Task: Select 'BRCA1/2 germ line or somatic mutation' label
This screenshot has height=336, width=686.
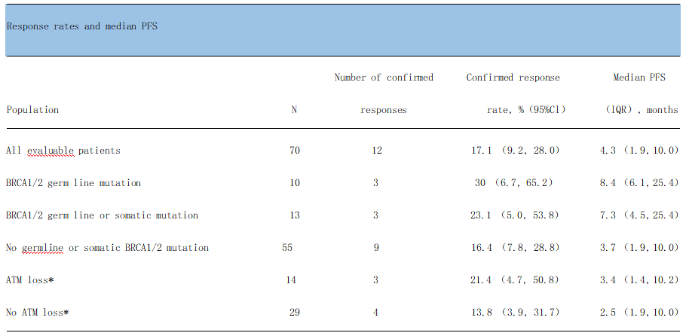Action: tap(102, 215)
